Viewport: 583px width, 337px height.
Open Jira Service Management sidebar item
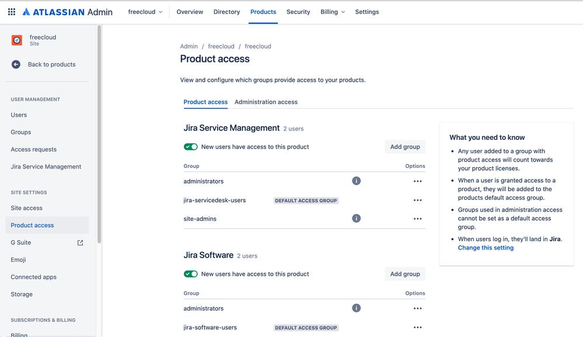point(47,166)
